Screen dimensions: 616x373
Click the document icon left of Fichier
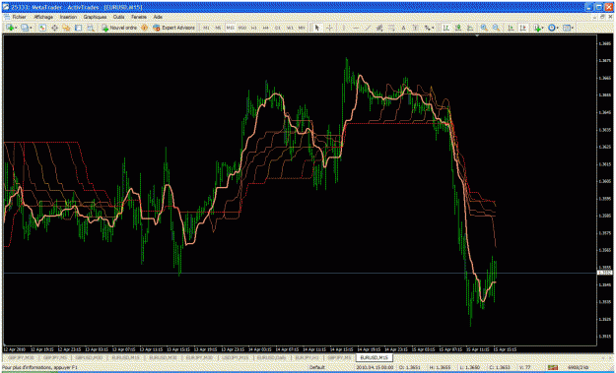[x=7, y=18]
